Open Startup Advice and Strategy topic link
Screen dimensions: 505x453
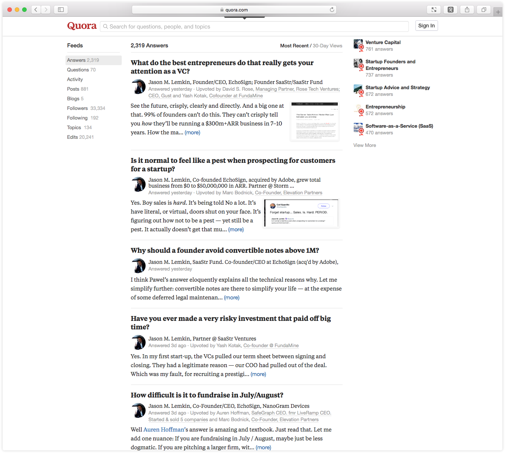point(398,88)
